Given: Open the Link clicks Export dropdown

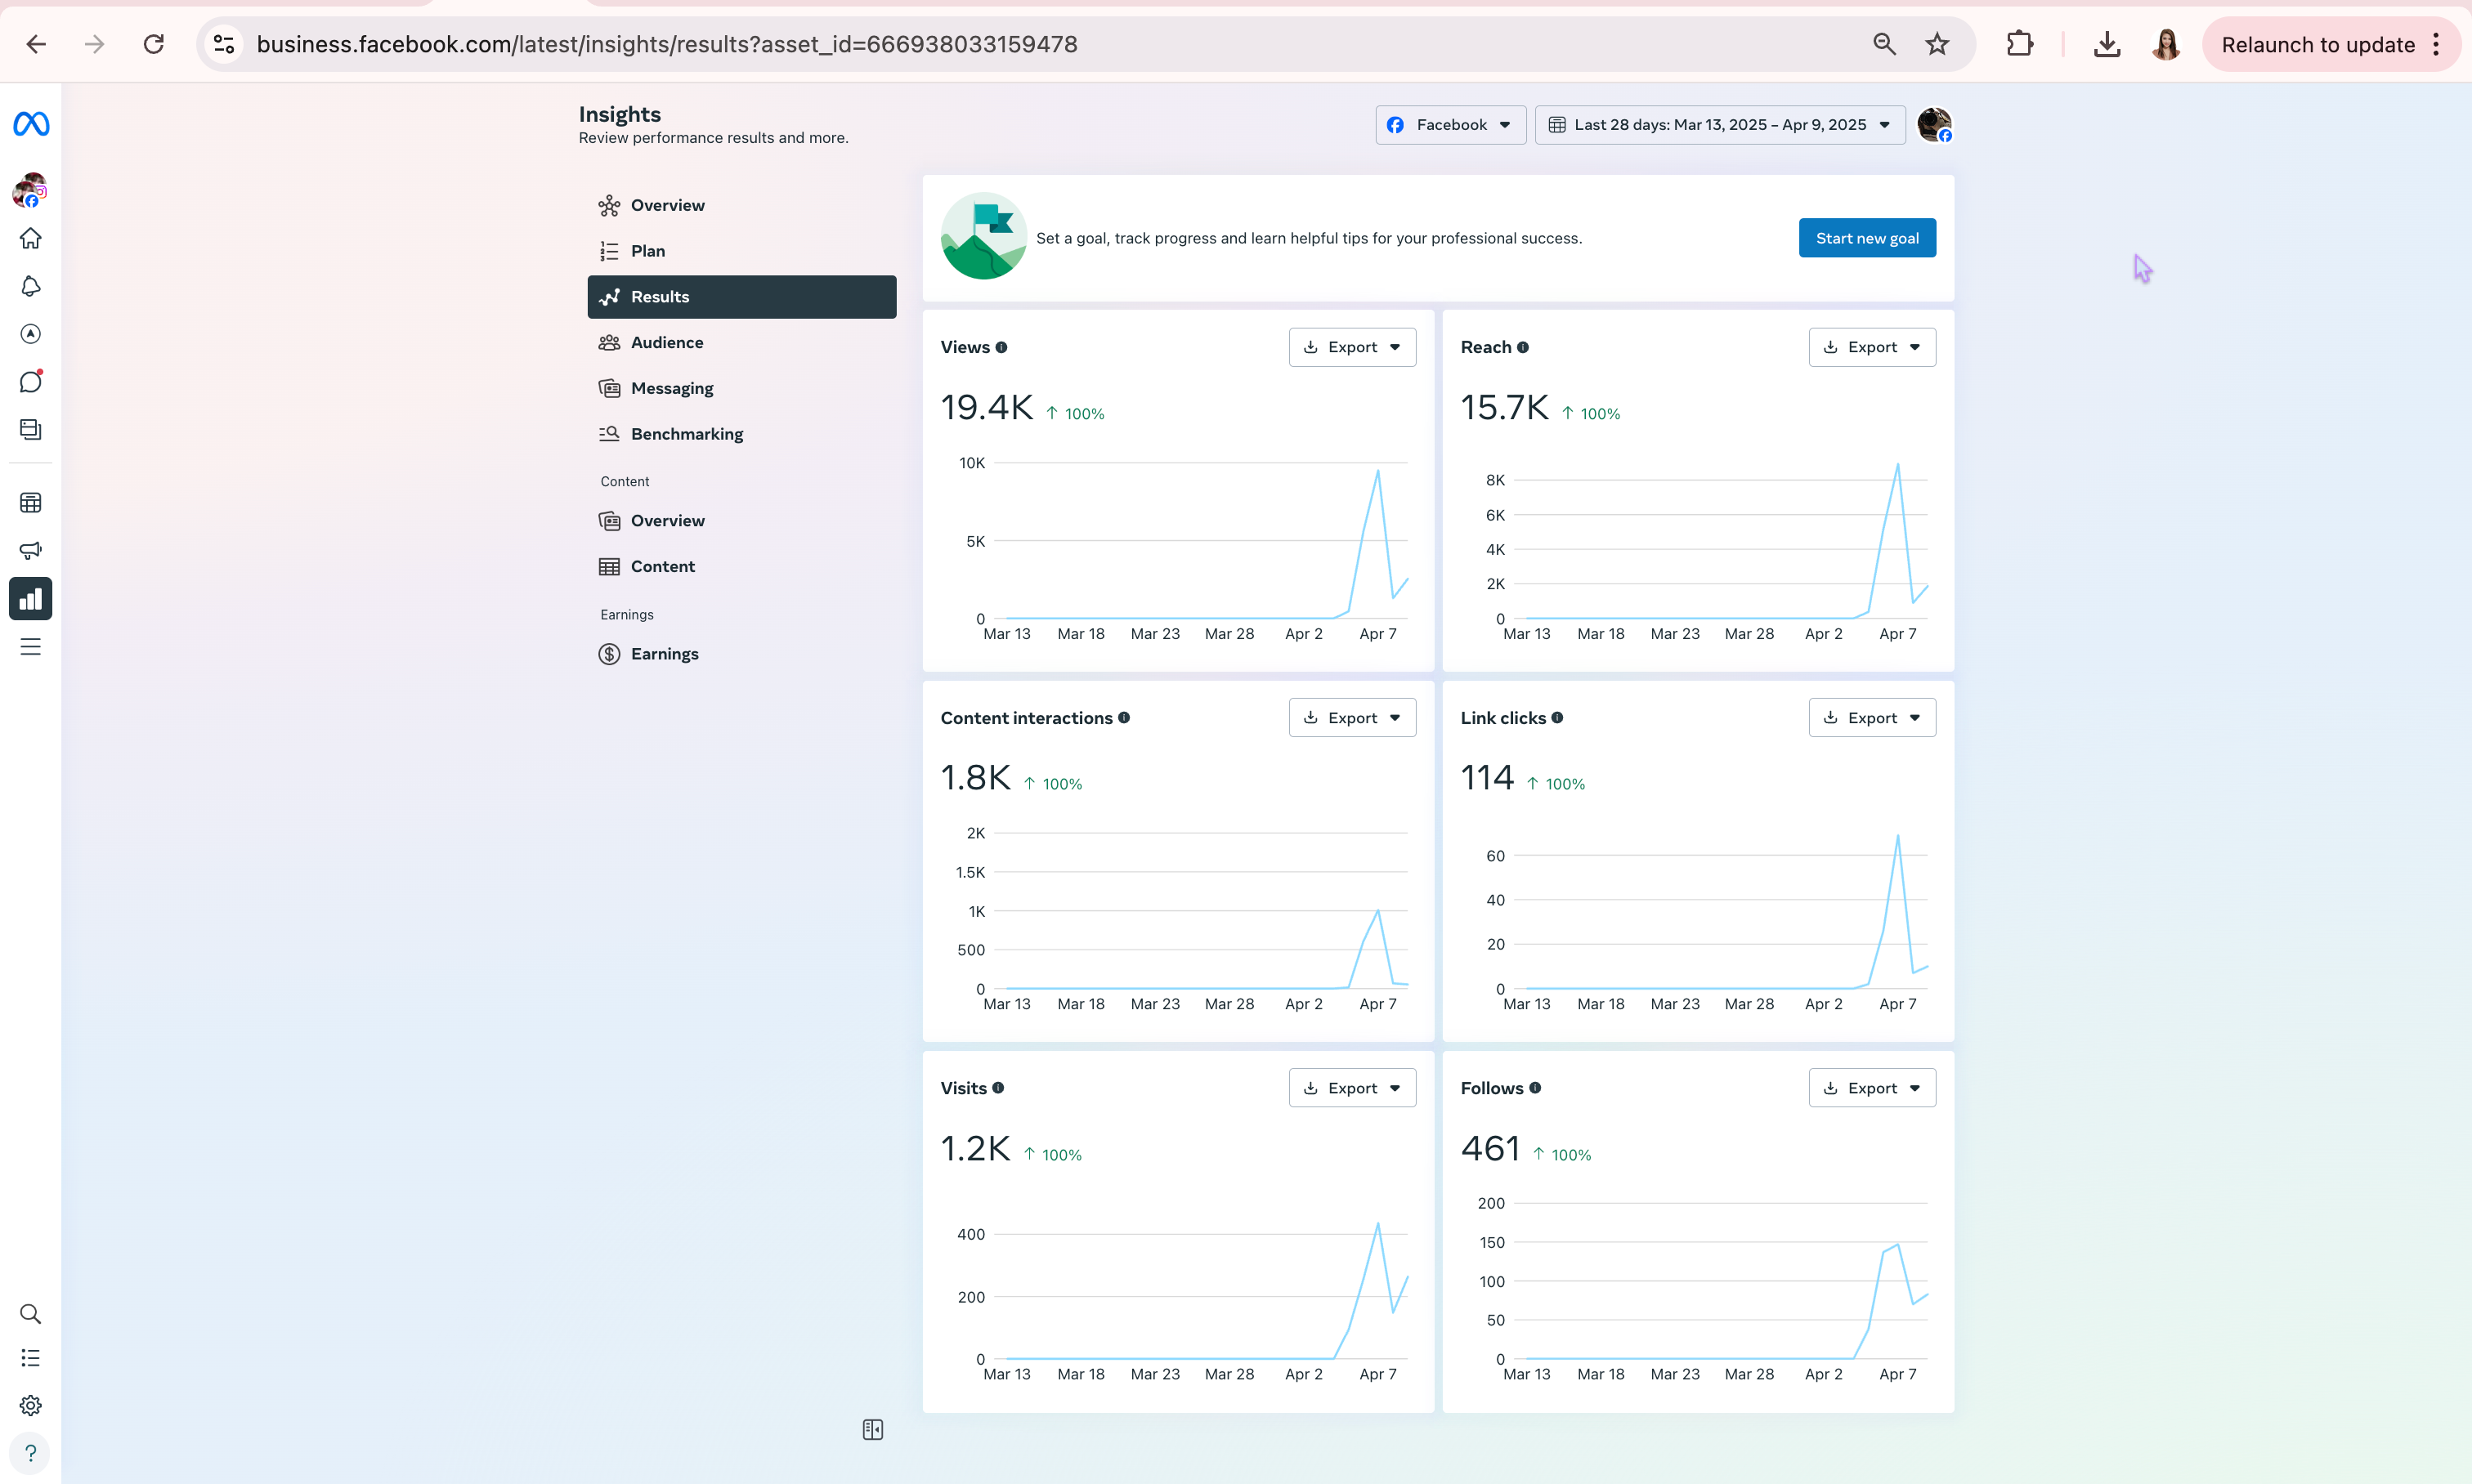Looking at the screenshot, I should tap(1872, 718).
